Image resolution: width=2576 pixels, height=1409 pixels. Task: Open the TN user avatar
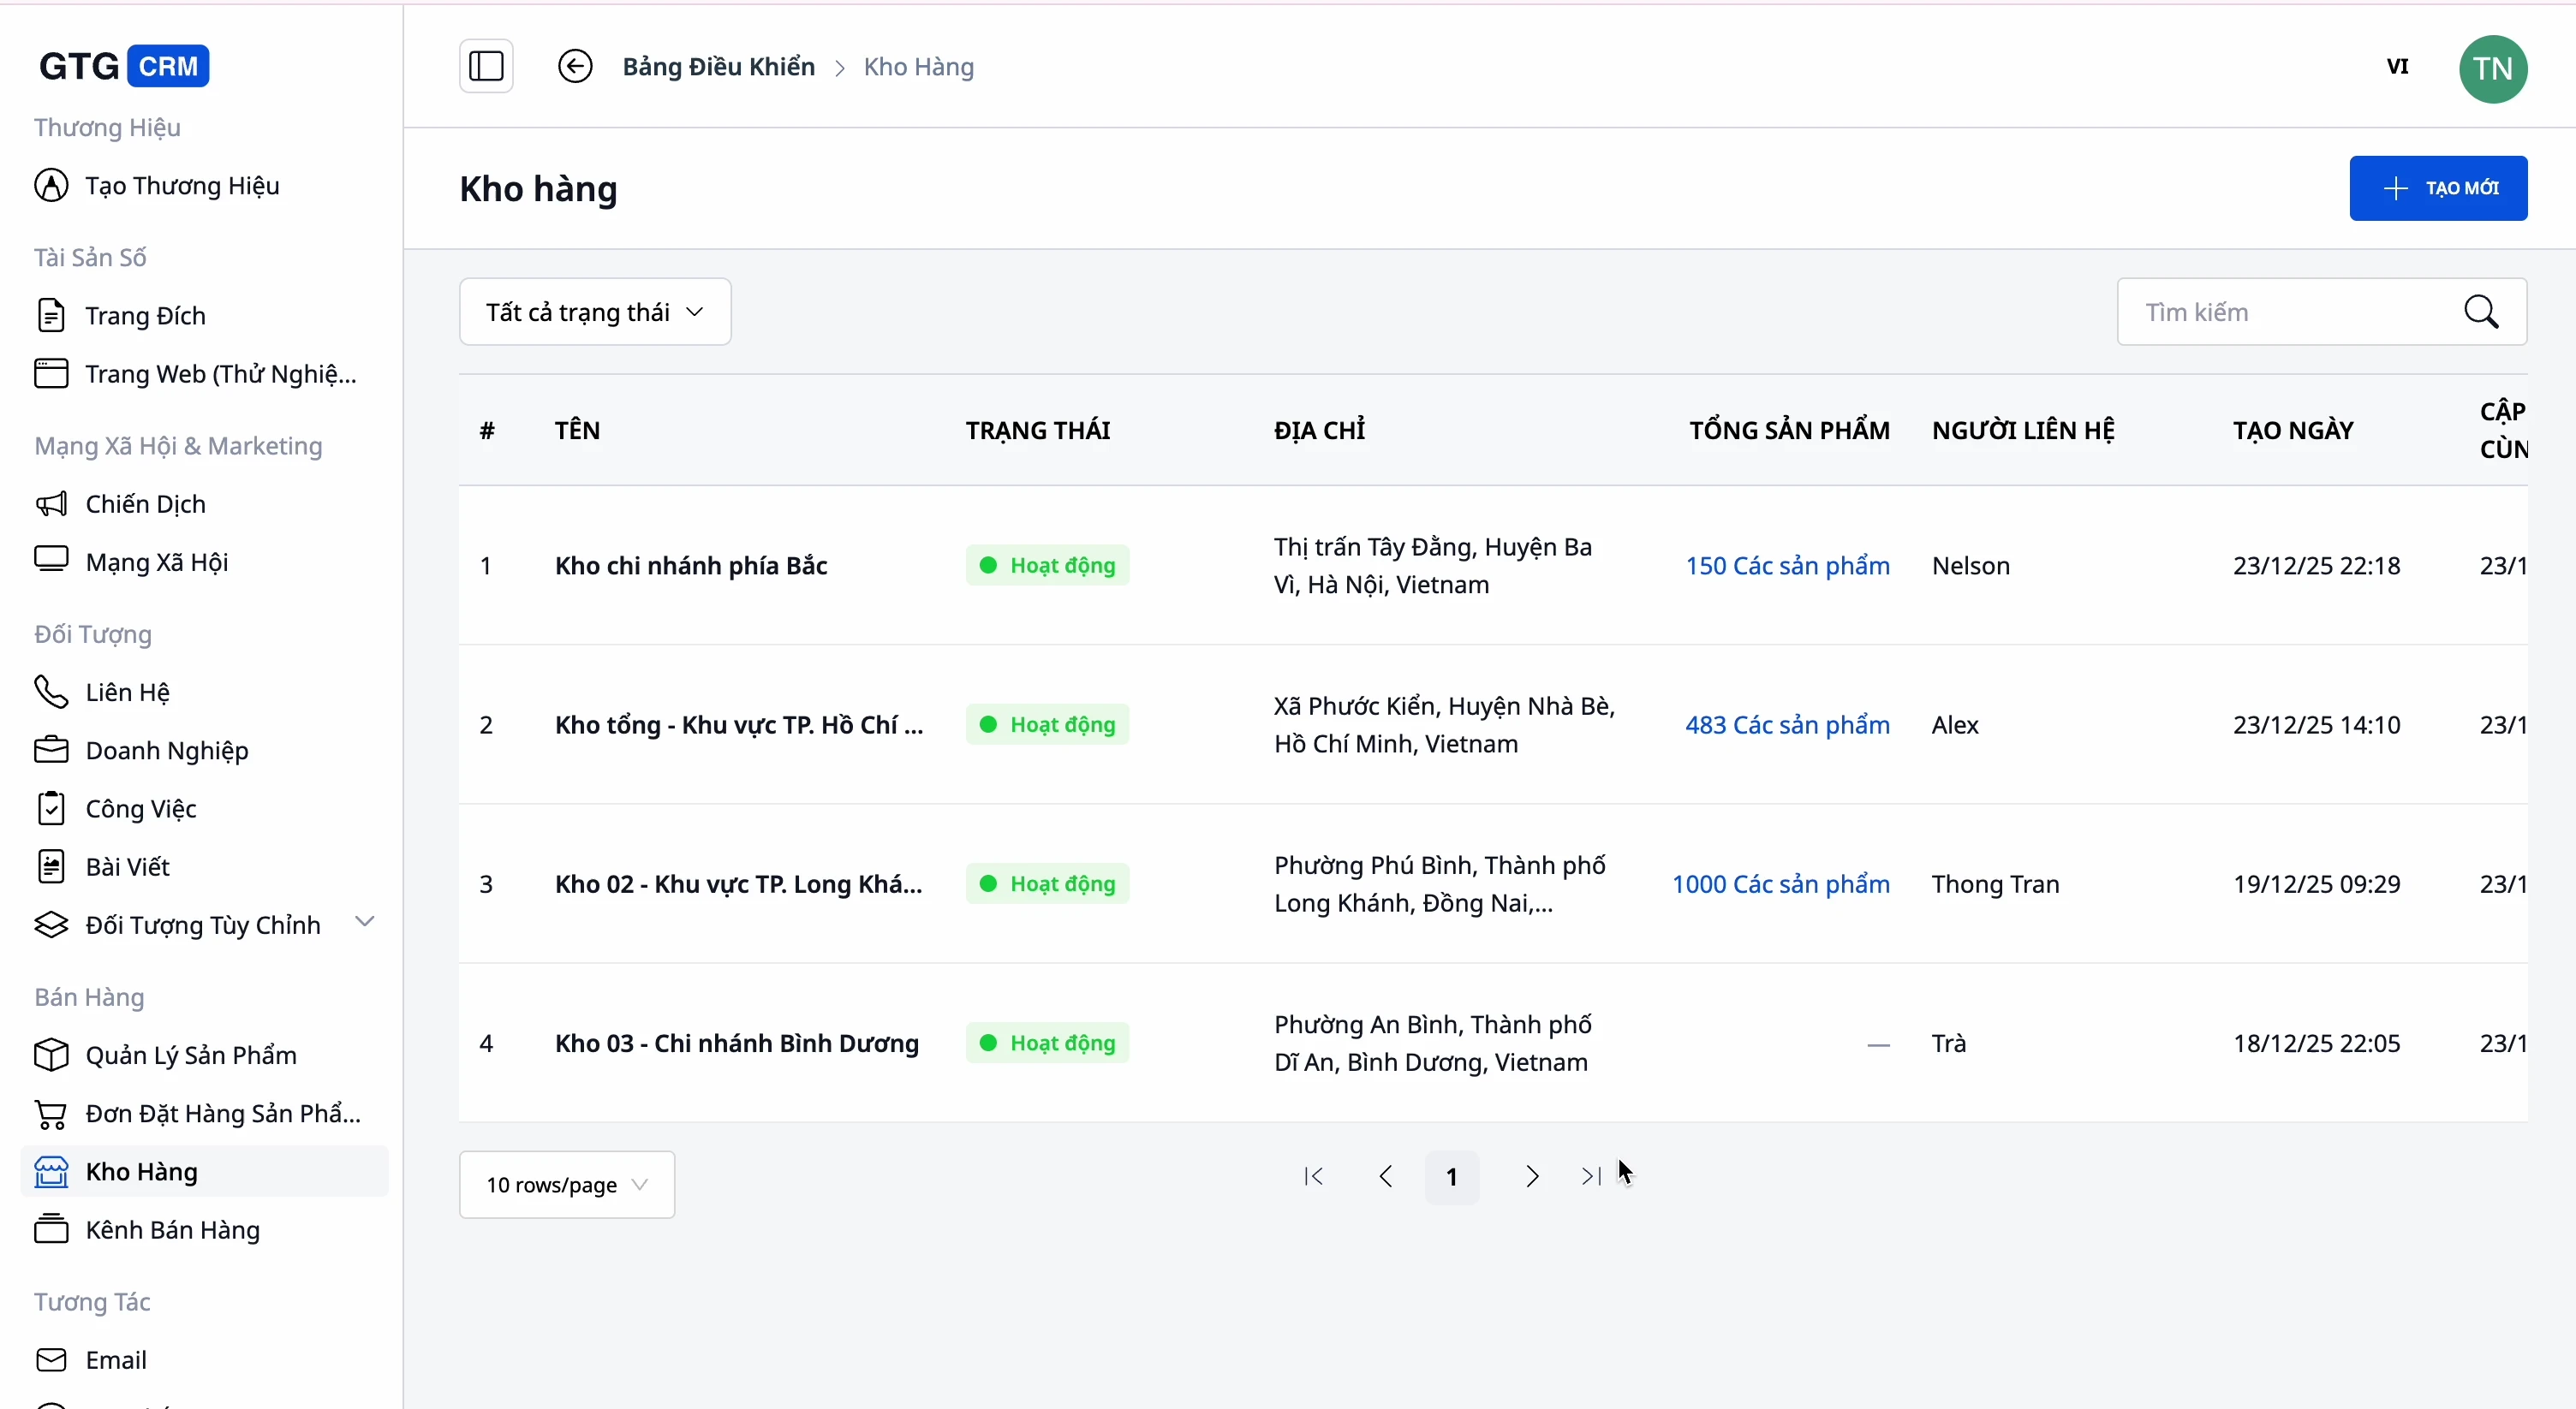(x=2492, y=69)
